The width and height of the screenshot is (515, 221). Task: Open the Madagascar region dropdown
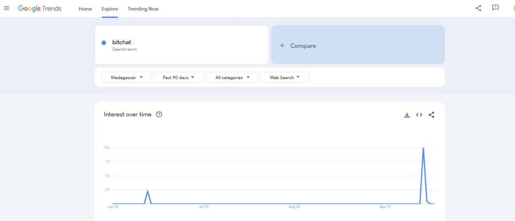point(126,77)
